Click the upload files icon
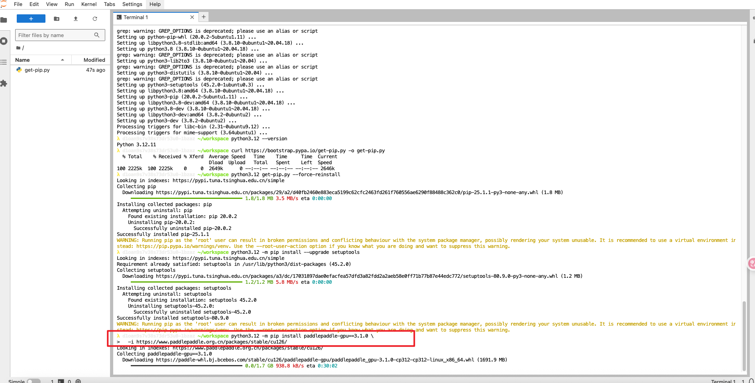This screenshot has width=755, height=383. click(x=76, y=18)
